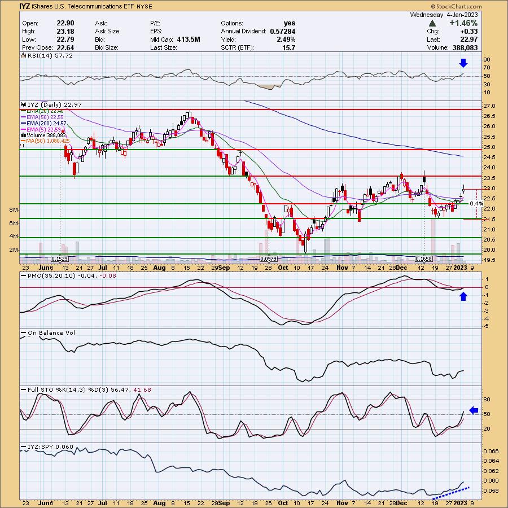Click the 0.1529 label near June
The width and height of the screenshot is (508, 508).
pos(60,259)
